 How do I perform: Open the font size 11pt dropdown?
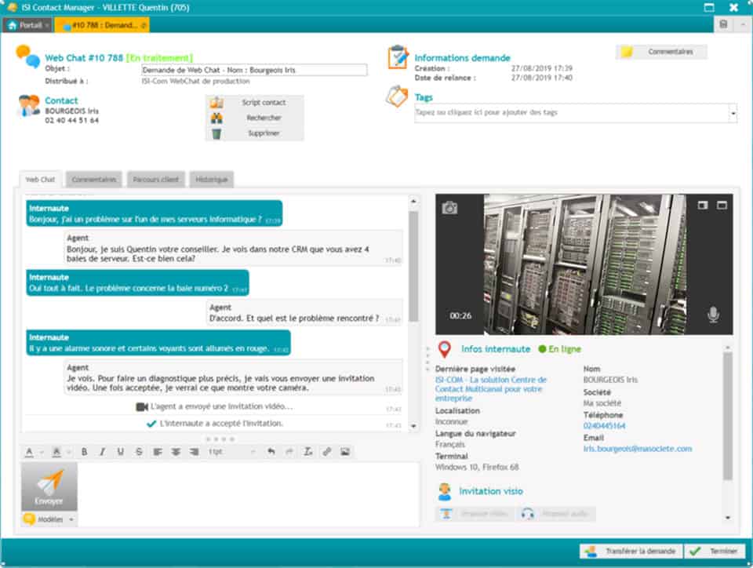231,452
